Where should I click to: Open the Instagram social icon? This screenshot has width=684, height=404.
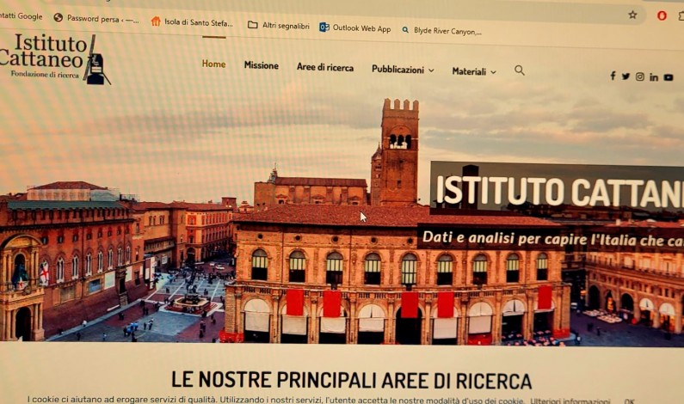tap(639, 77)
